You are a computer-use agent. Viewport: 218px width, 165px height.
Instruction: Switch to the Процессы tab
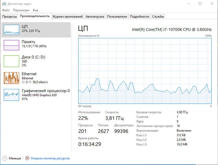(x=10, y=16)
